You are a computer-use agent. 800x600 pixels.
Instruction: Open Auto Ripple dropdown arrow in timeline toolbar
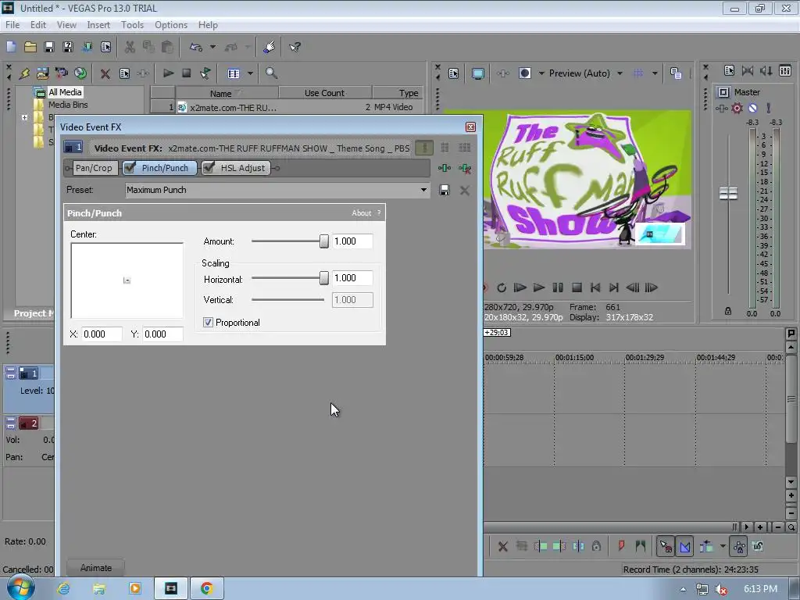[723, 546]
